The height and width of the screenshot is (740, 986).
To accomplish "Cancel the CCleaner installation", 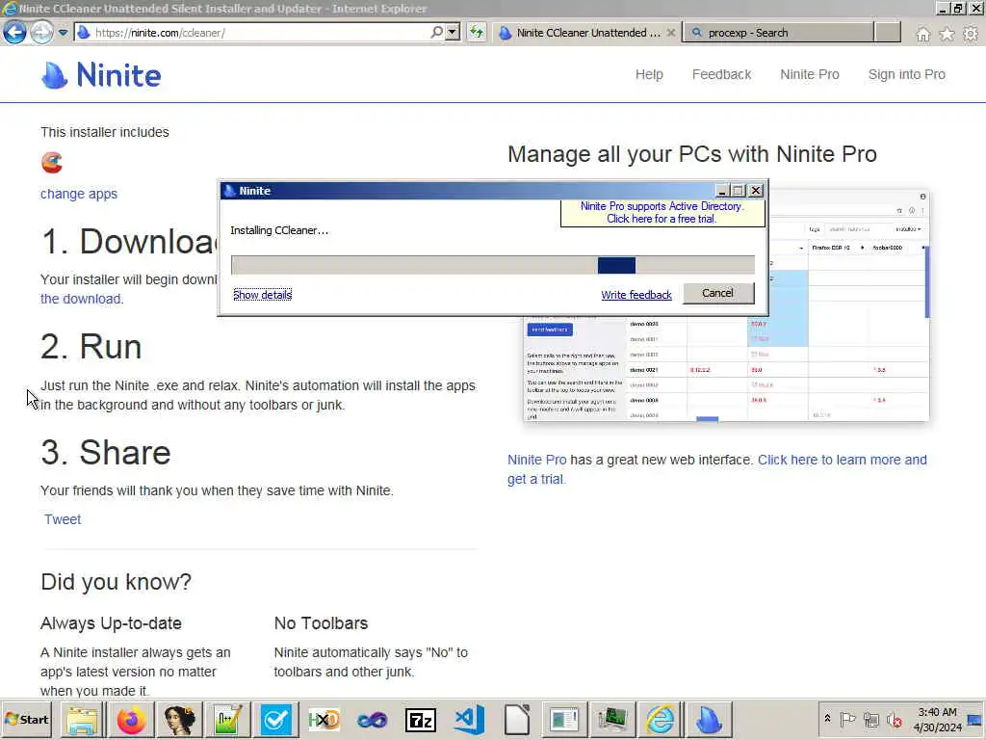I will pyautogui.click(x=717, y=293).
